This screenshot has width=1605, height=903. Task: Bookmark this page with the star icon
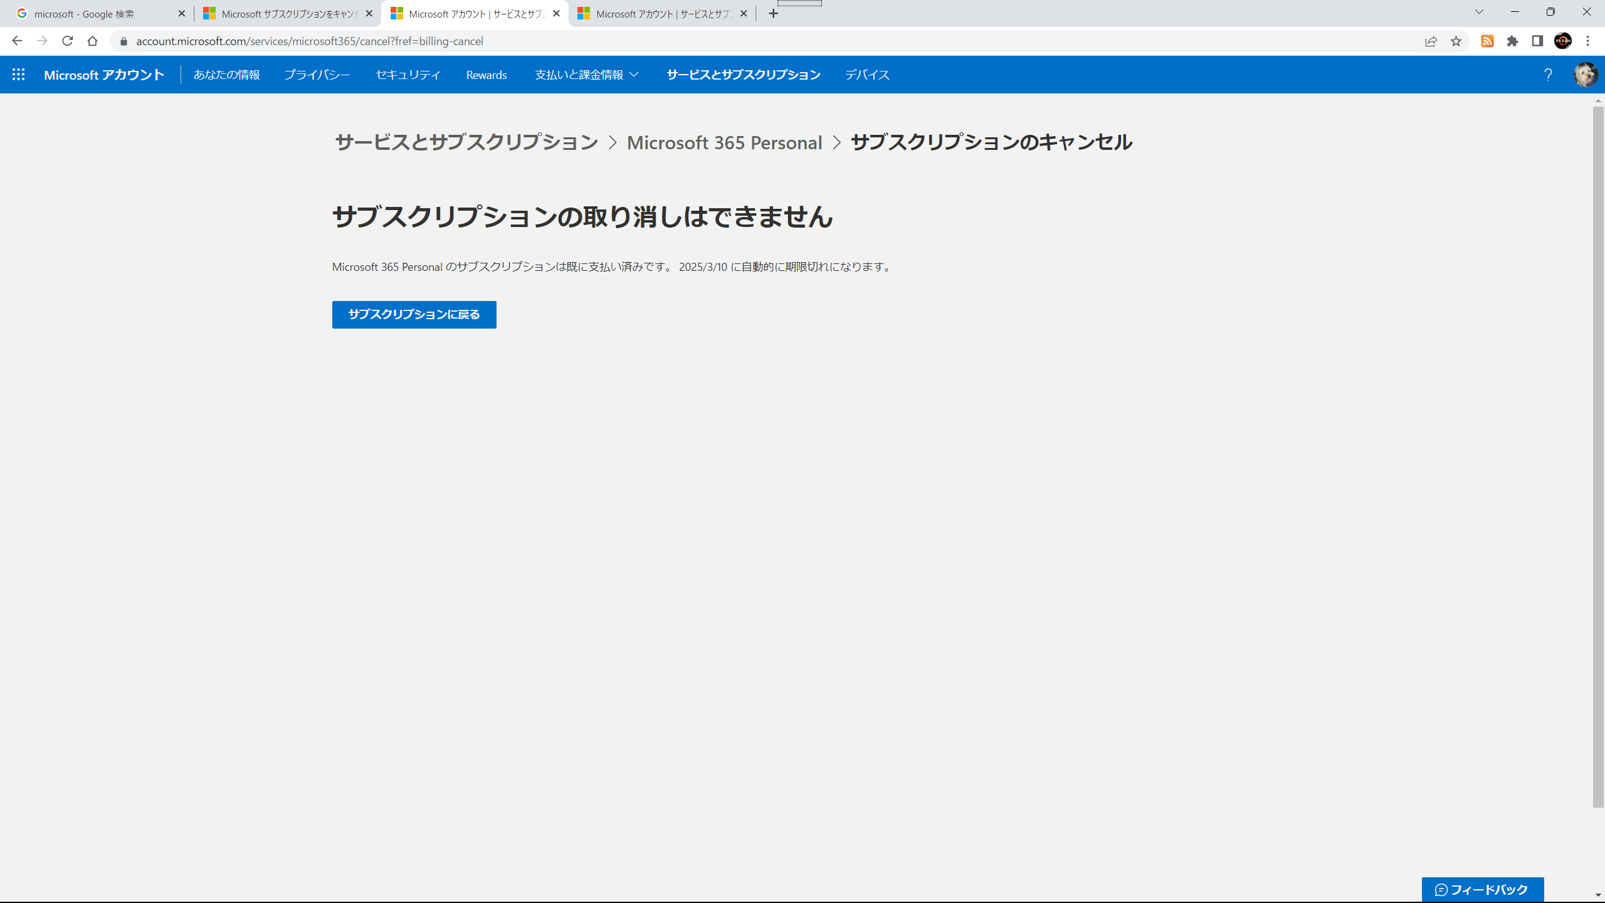tap(1456, 41)
